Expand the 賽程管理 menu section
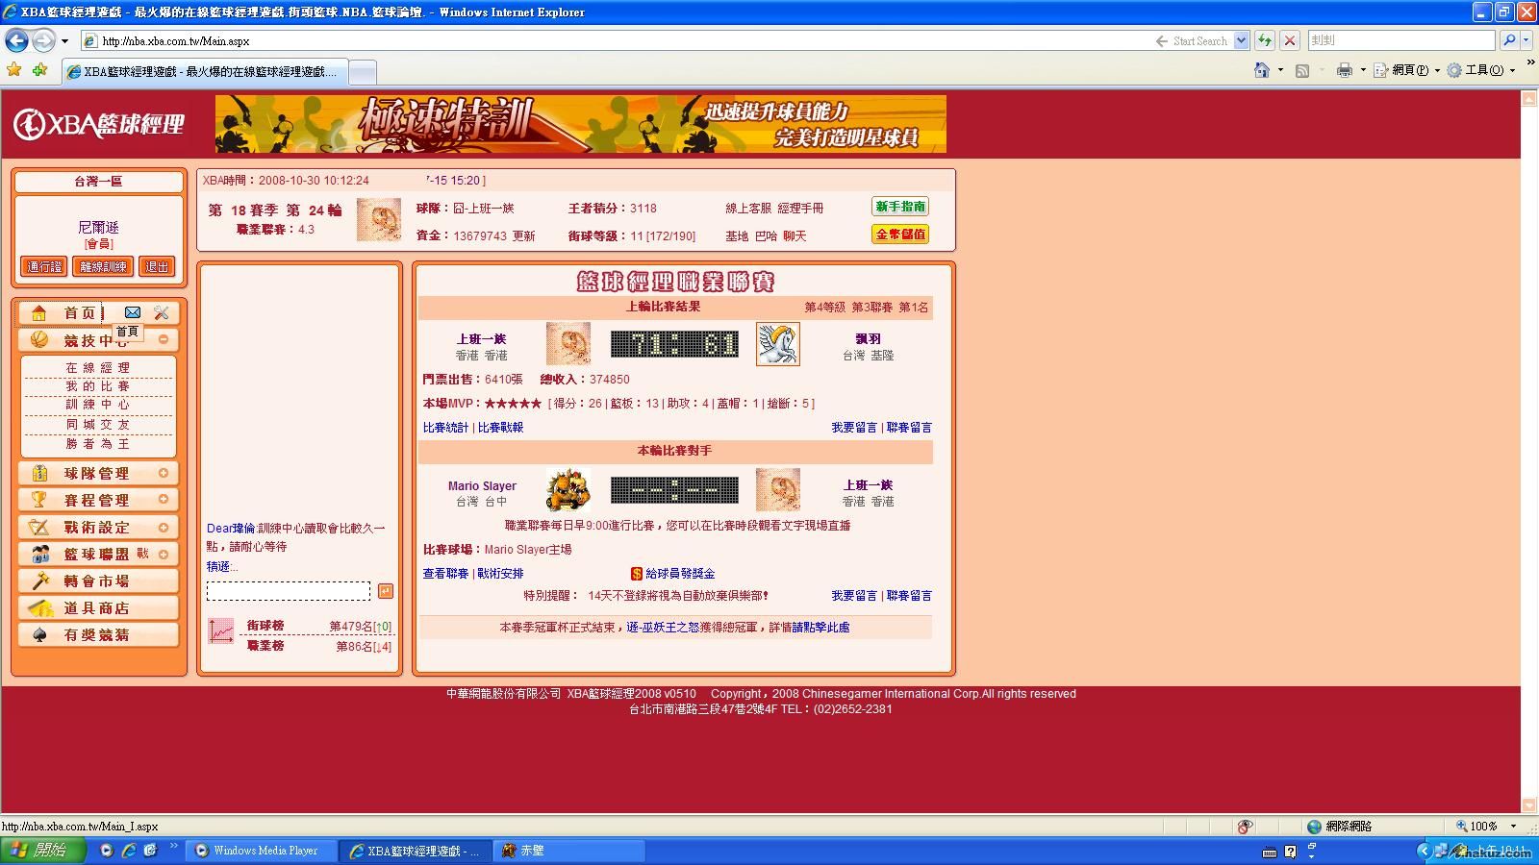The width and height of the screenshot is (1539, 865). [x=164, y=499]
